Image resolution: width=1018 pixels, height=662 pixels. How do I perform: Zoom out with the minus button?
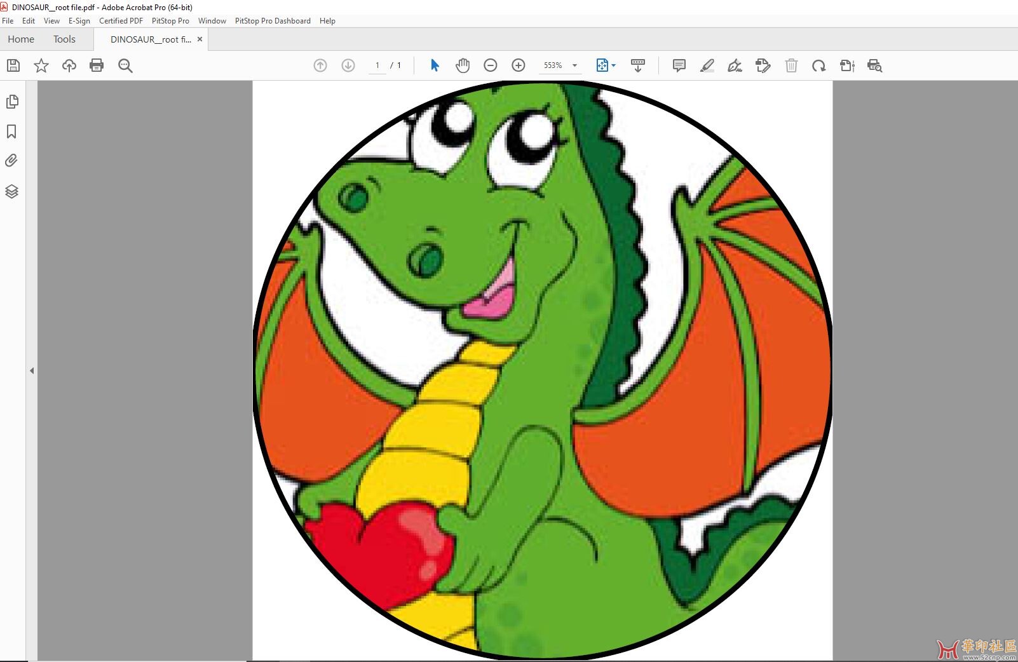tap(491, 65)
